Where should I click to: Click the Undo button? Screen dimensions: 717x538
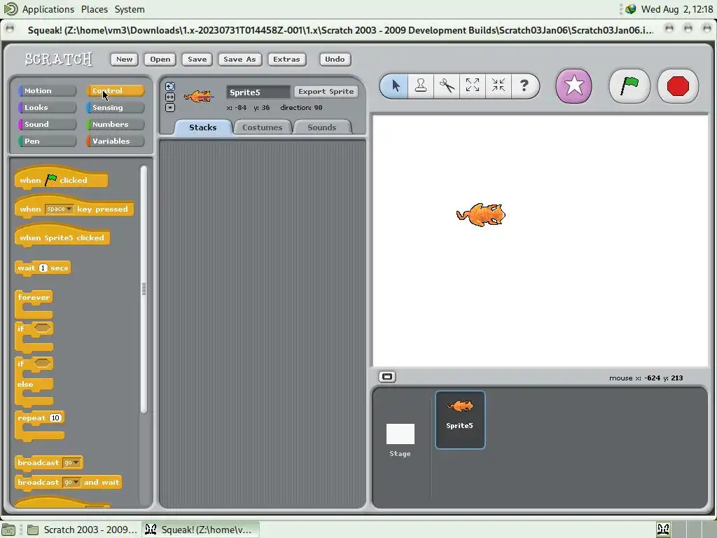click(335, 59)
